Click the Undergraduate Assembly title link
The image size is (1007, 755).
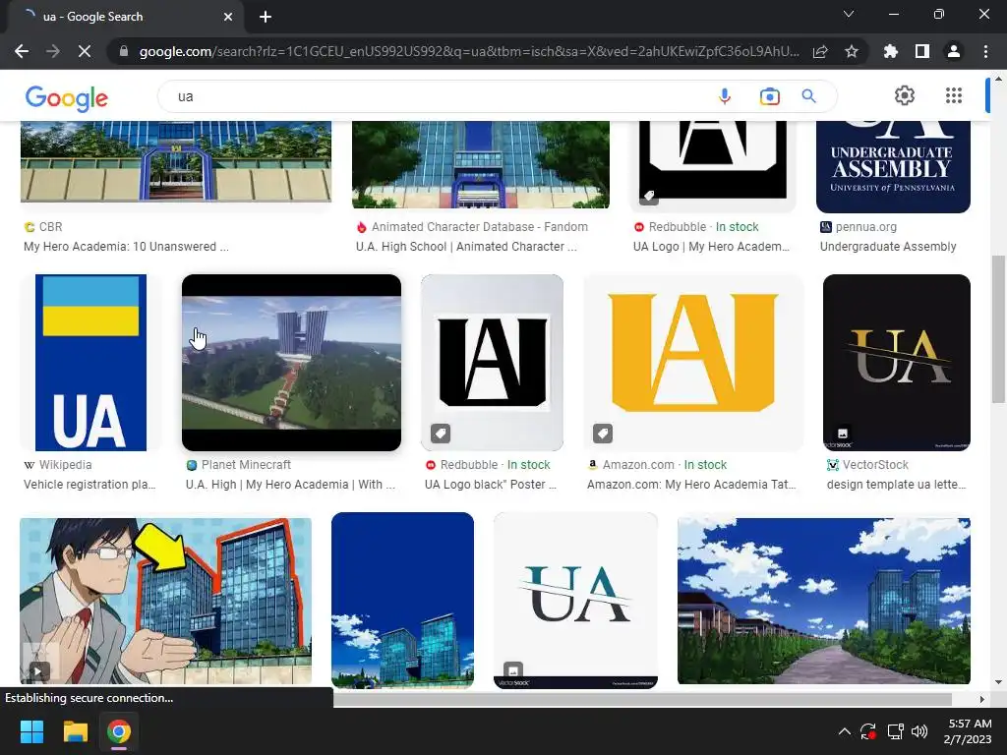click(x=888, y=247)
